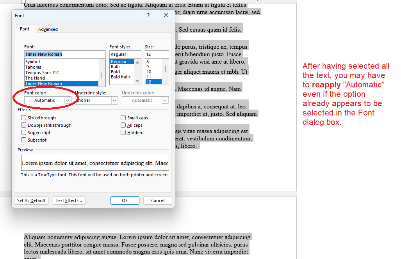
Task: Click the Font name input field
Action: click(65, 54)
